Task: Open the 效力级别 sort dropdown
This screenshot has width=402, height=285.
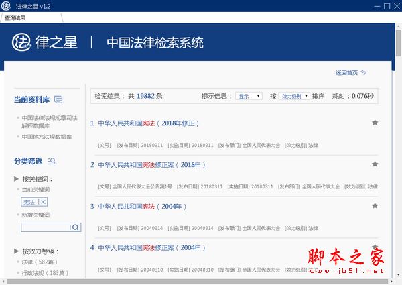Action: point(294,96)
